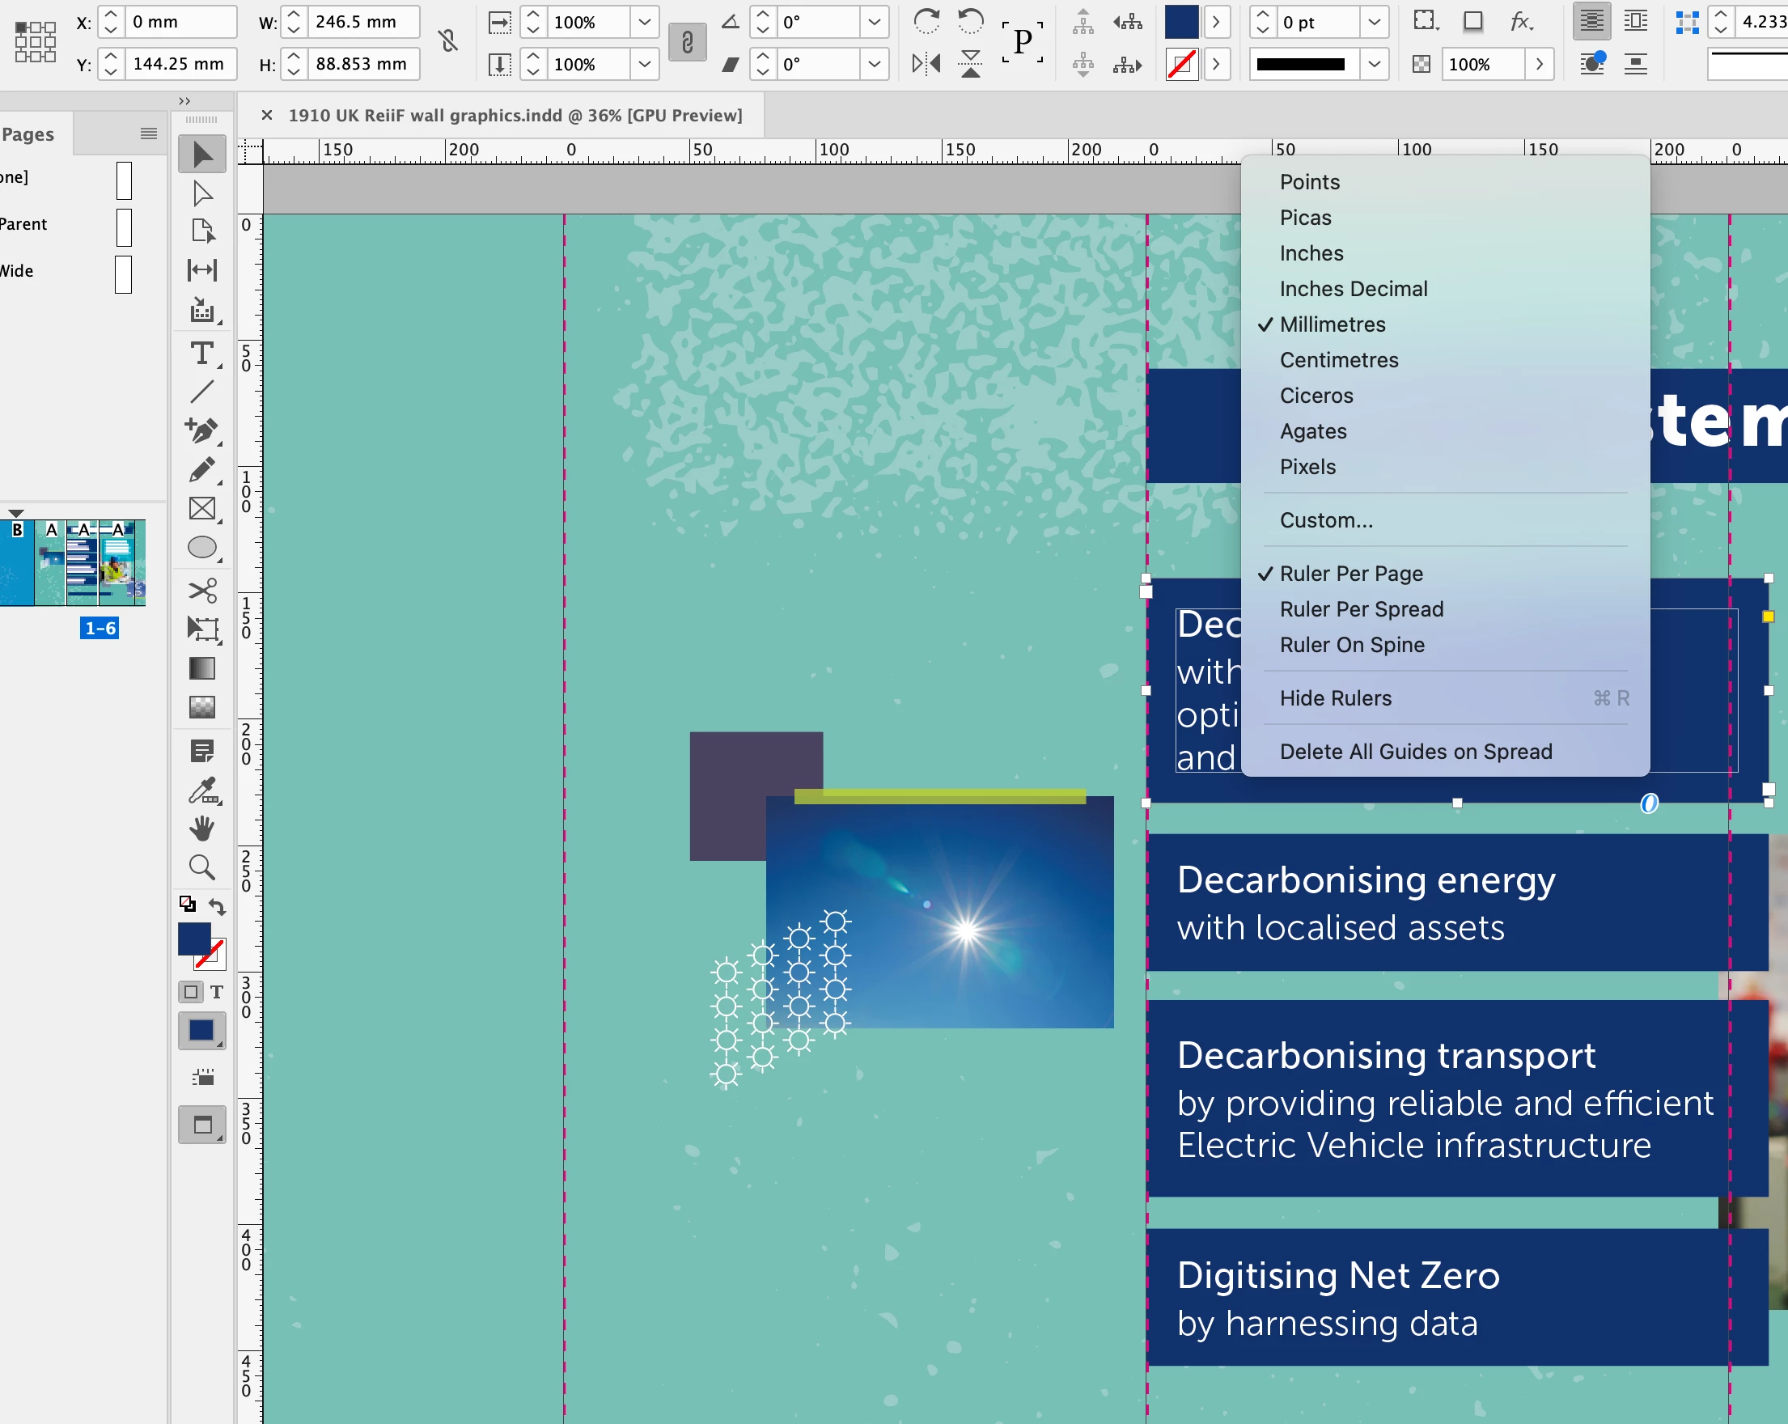Select the Type tool
Screen dimensions: 1788x1424
point(201,354)
